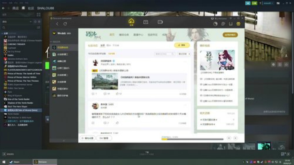This screenshot has width=294, height=165.
Task: Select Rise of the Tomb Raider in library
Action: (18, 99)
